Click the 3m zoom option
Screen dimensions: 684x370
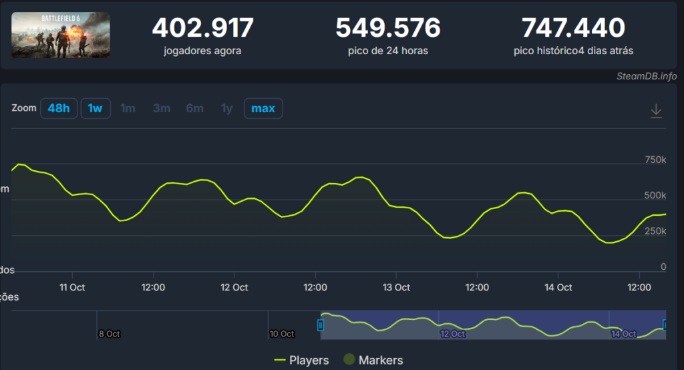pyautogui.click(x=162, y=108)
